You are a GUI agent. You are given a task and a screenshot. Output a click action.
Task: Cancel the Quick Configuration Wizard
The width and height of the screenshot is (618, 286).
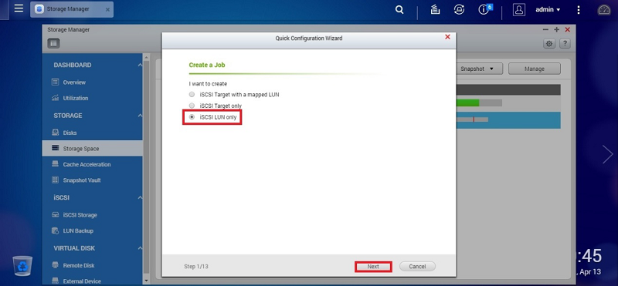tap(417, 266)
